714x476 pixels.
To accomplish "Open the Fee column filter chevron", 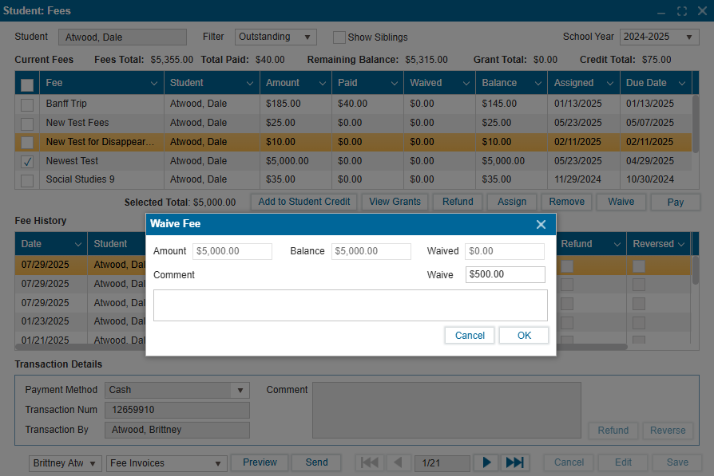I will click(154, 83).
